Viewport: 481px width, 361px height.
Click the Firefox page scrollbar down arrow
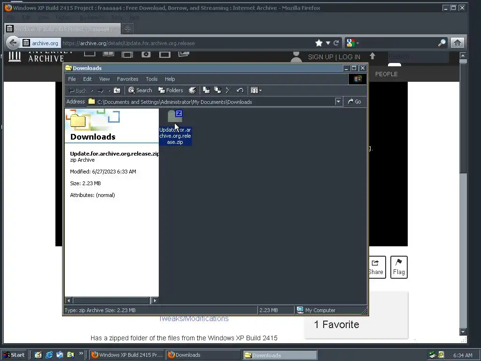(x=463, y=332)
